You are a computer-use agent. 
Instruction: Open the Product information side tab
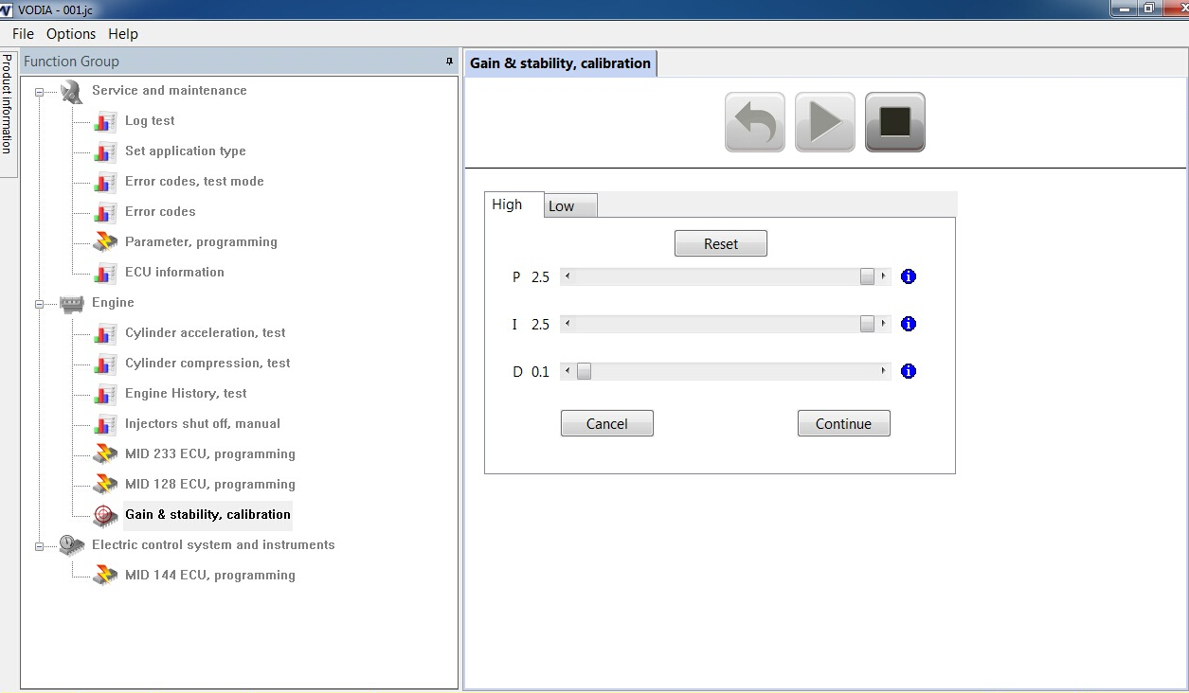click(x=8, y=104)
